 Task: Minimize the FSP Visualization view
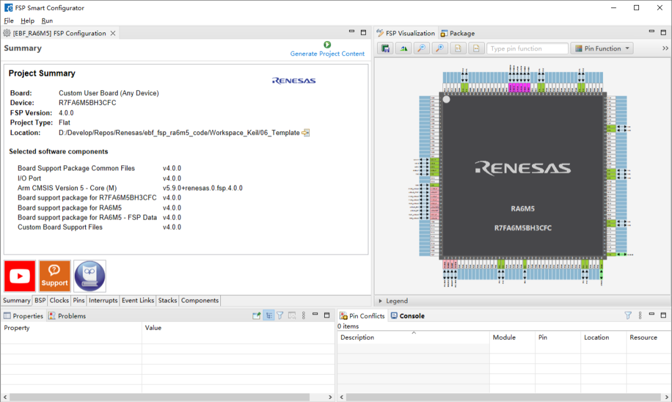[x=651, y=32]
